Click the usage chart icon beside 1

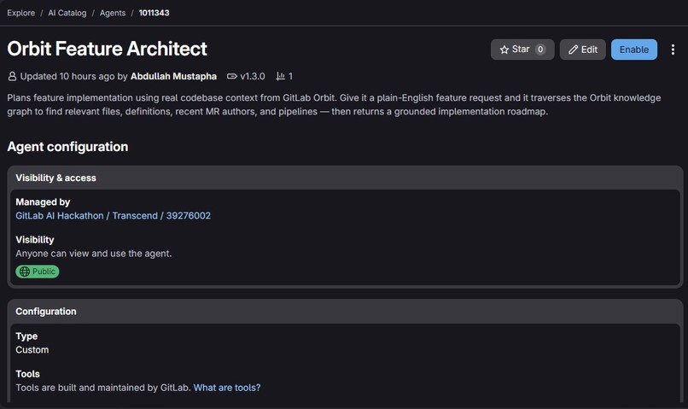tap(280, 76)
